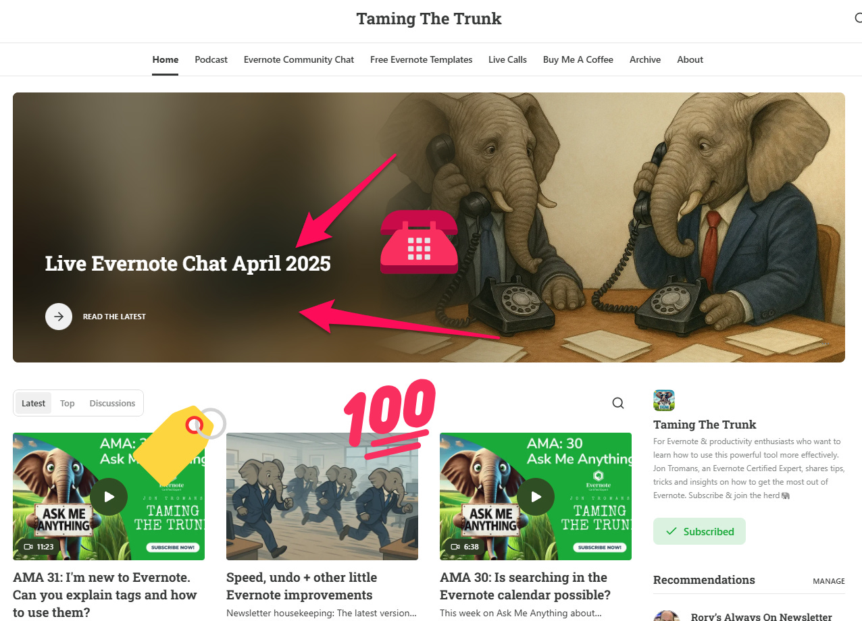
Task: Open the Live Evernote Chat April 2025 post
Action: [x=188, y=263]
